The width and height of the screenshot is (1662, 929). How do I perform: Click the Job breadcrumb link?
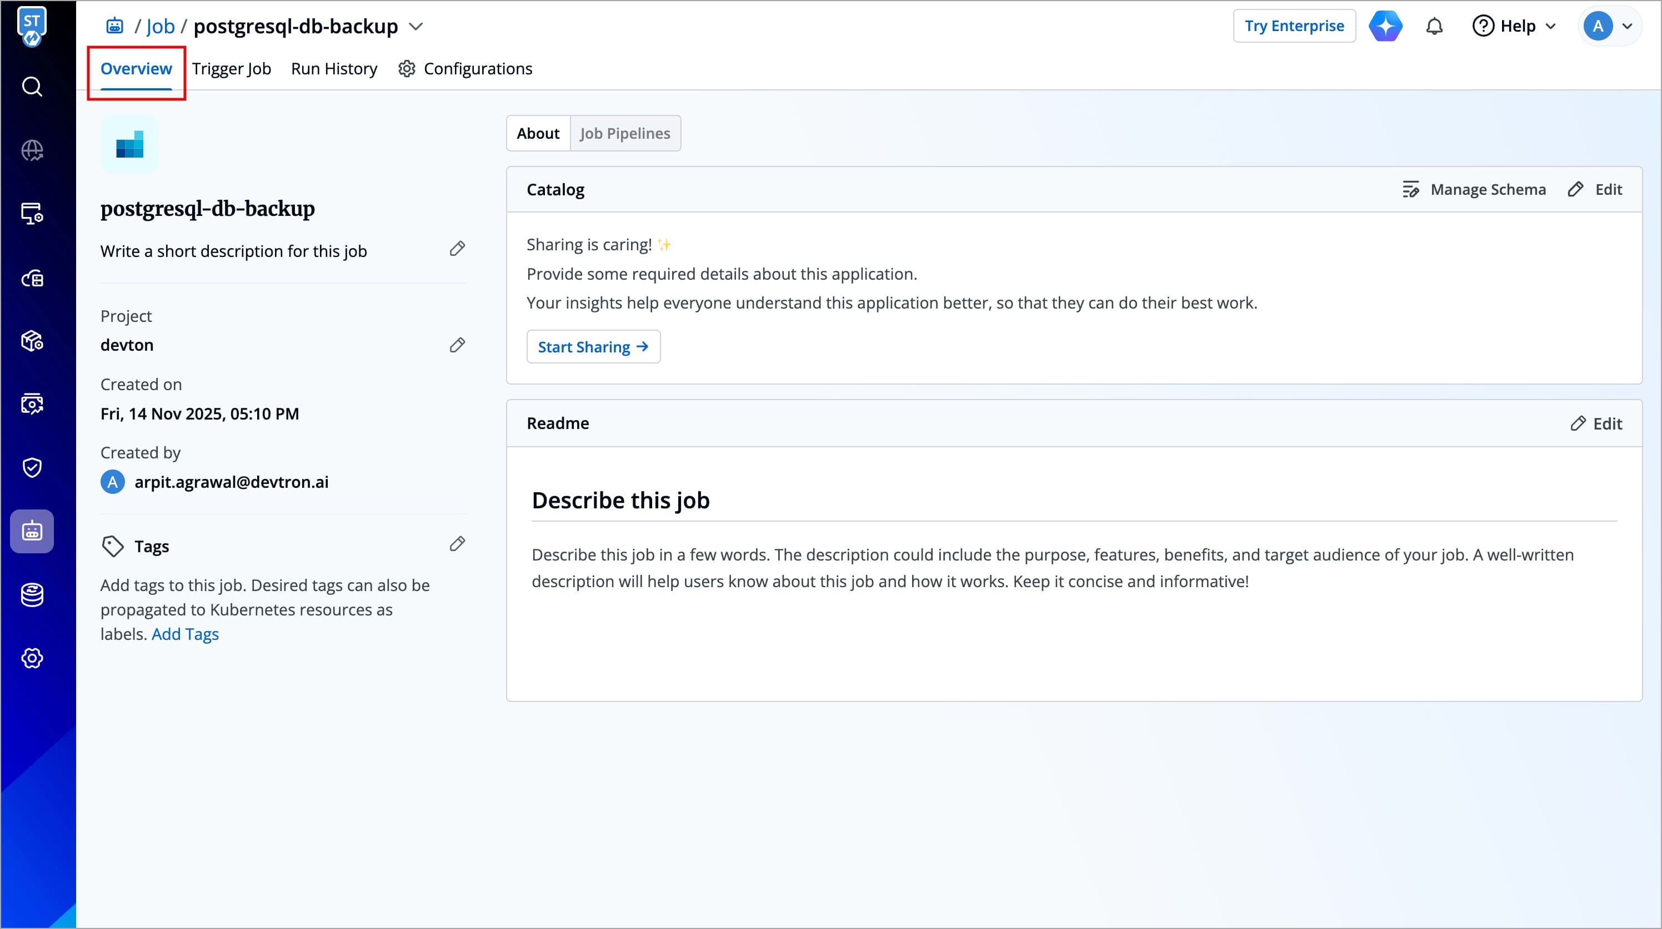[160, 27]
